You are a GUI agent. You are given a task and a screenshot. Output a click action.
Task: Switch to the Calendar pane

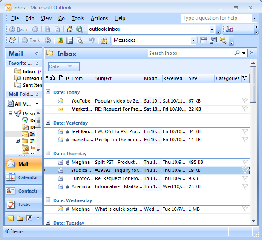(x=23, y=177)
